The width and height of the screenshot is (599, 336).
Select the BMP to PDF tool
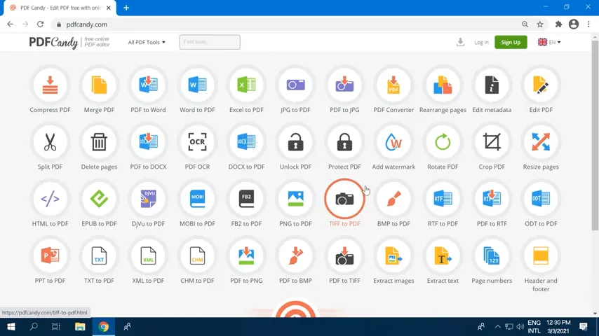pyautogui.click(x=393, y=199)
